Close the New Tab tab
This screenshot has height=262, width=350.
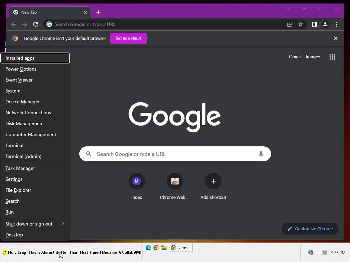tap(85, 12)
